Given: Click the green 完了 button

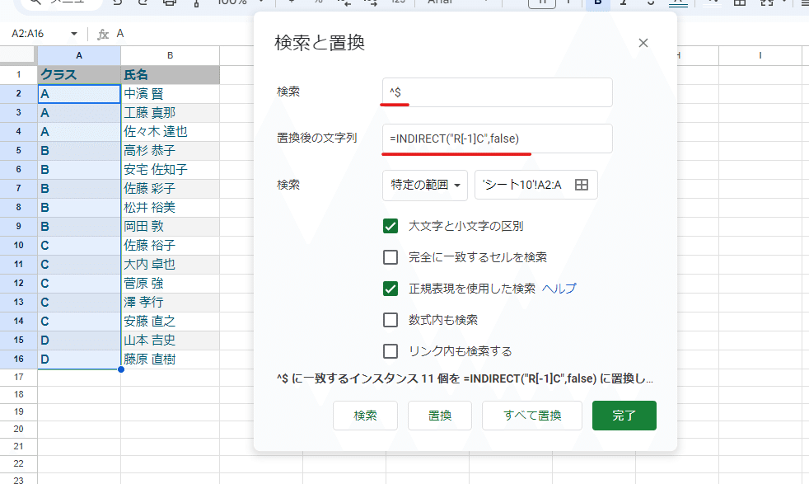Looking at the screenshot, I should 624,416.
